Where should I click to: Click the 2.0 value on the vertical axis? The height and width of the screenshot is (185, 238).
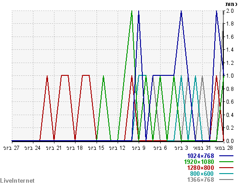(230, 11)
